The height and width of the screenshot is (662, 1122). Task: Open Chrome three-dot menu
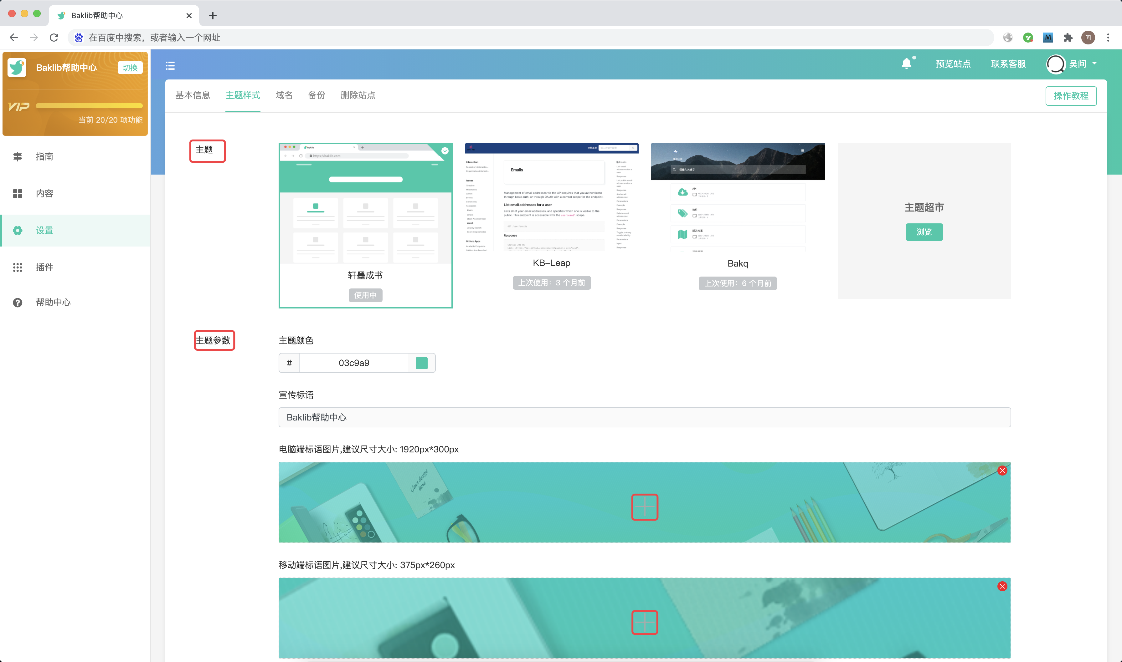click(x=1108, y=38)
